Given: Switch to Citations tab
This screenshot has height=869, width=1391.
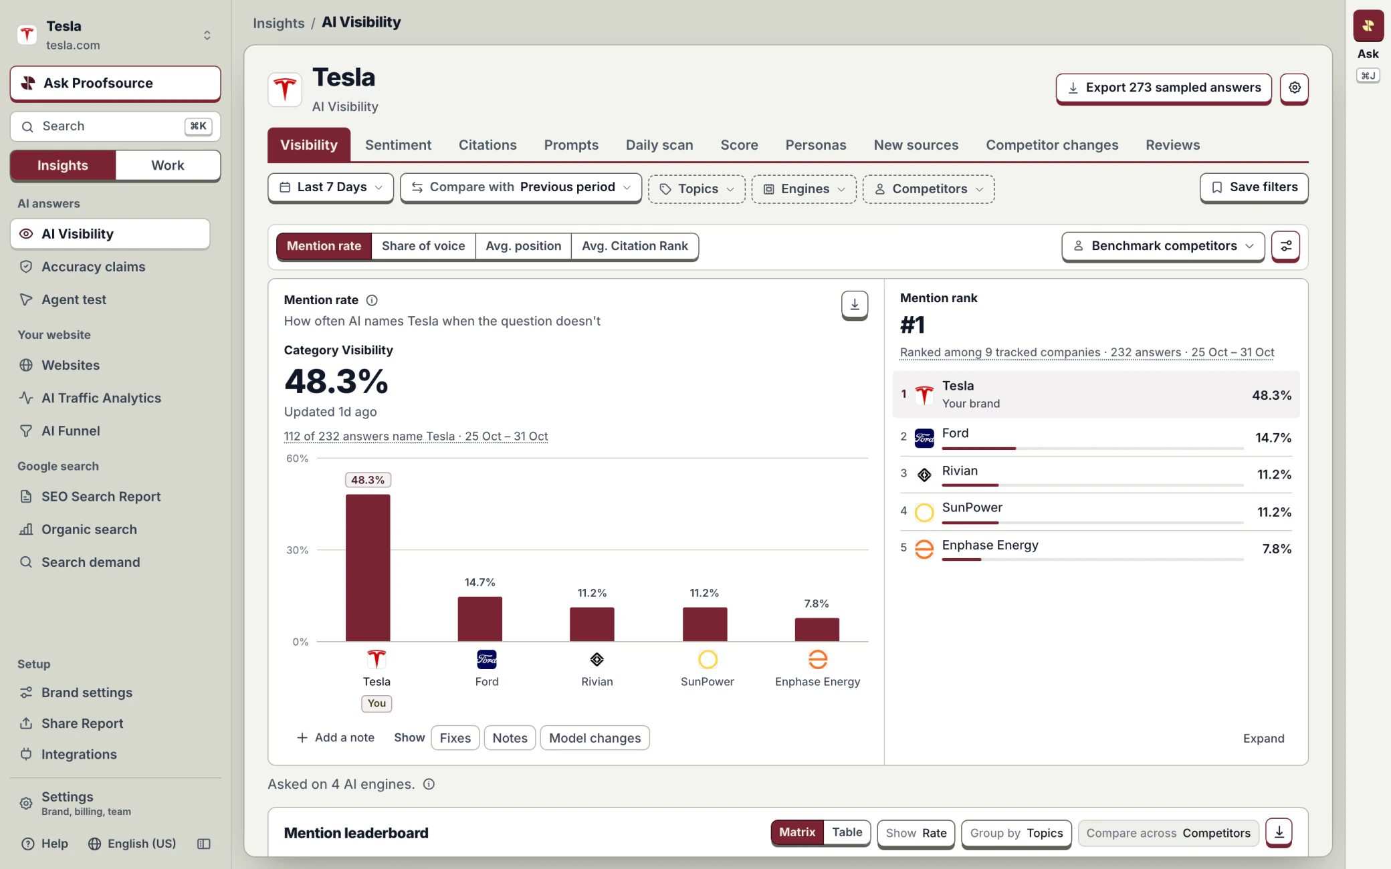Looking at the screenshot, I should pyautogui.click(x=488, y=145).
